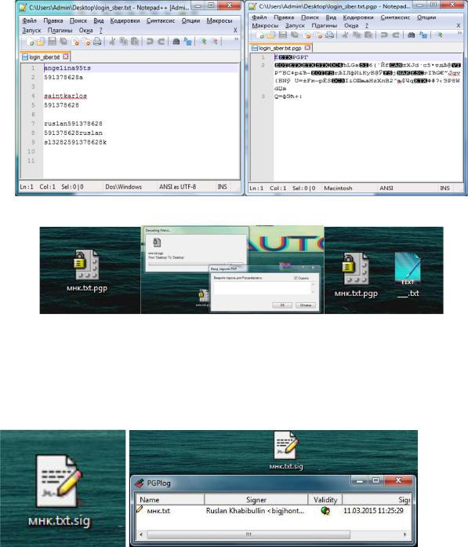Click the PGPlog horizontal scrollbar thumb

pos(249,534)
